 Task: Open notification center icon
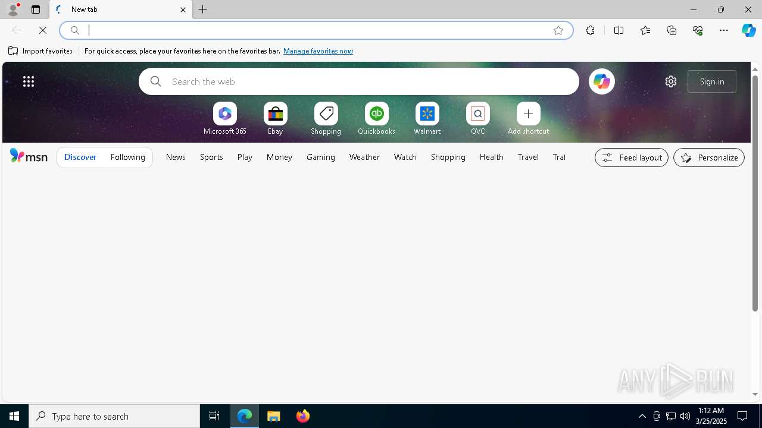point(742,416)
